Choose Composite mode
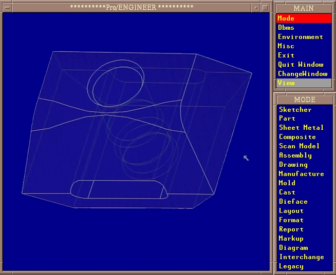The image size is (336, 275). click(305, 137)
